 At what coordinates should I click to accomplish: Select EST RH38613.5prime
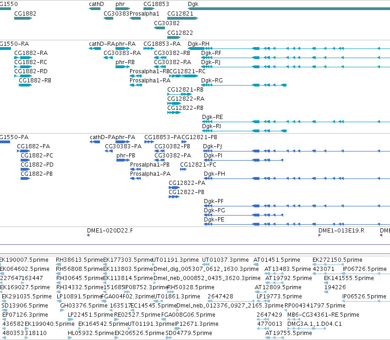(x=79, y=260)
